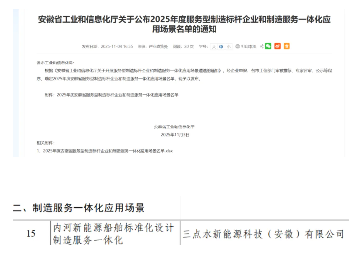
Task: Open the attached 名单.xlsx file link
Action: (x=106, y=150)
